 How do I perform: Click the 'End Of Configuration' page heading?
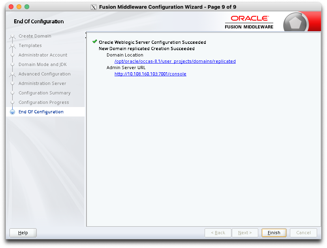39,21
